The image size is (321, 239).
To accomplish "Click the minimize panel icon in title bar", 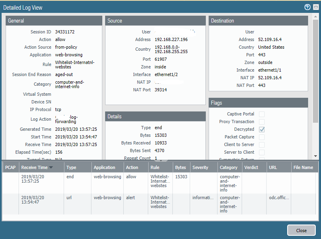I will tap(315, 7).
